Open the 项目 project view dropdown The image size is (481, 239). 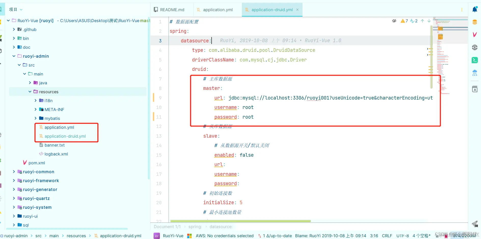16,10
